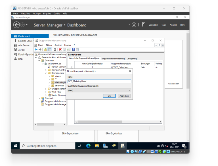Click the VirtualBox optical disk status icon
Image resolution: width=218 pixels, height=166 pixels.
(x=132, y=152)
